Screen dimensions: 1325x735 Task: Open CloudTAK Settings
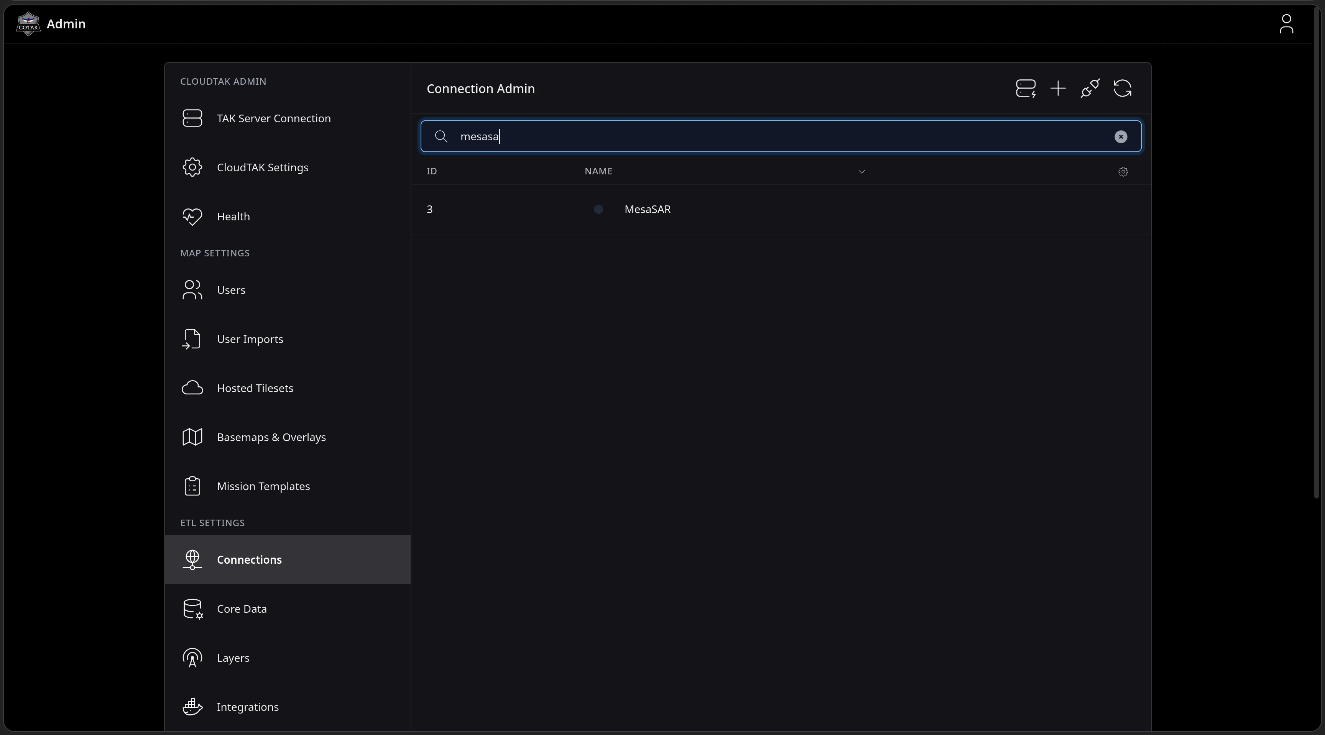pos(288,167)
